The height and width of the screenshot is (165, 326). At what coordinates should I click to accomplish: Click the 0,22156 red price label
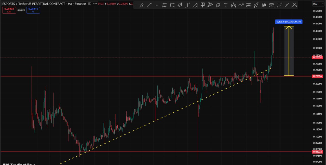tap(317, 76)
